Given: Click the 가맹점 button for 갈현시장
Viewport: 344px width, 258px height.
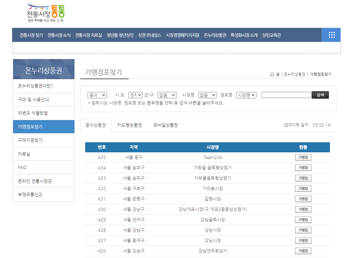Looking at the screenshot, I should coord(303,199).
